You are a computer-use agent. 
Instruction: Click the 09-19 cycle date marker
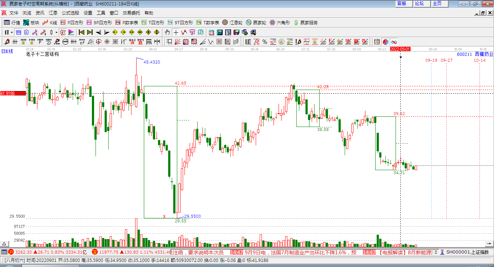pyautogui.click(x=431, y=60)
